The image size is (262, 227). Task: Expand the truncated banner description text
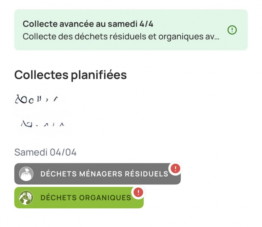[121, 37]
